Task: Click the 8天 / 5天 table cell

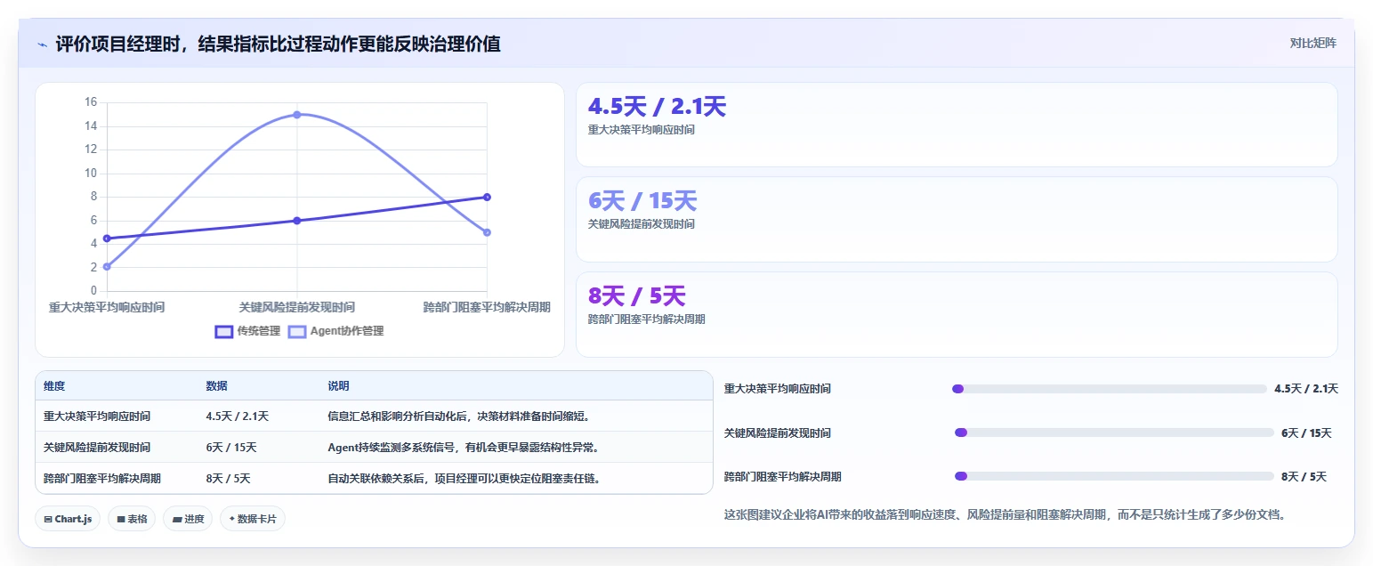Action: tap(229, 478)
